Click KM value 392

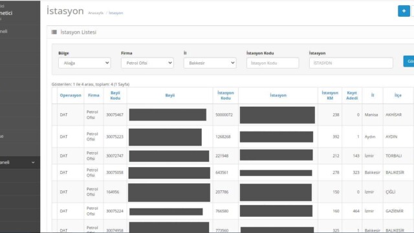(336, 137)
